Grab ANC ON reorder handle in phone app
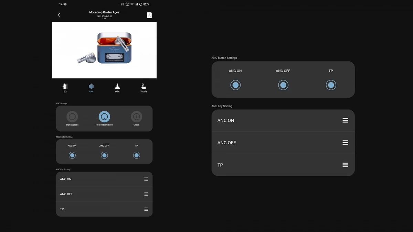 pos(146,179)
